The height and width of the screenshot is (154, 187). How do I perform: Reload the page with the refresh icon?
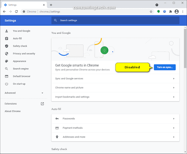pyautogui.click(x=16, y=12)
